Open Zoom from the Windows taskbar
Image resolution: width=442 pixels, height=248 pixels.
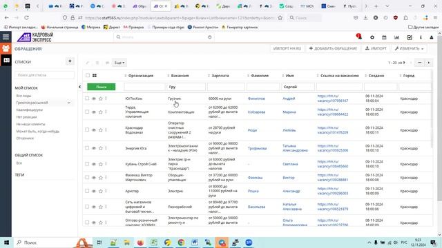249,242
